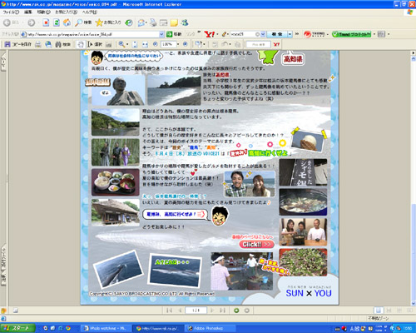
Task: Go to the Home page icon
Action: click(x=67, y=22)
